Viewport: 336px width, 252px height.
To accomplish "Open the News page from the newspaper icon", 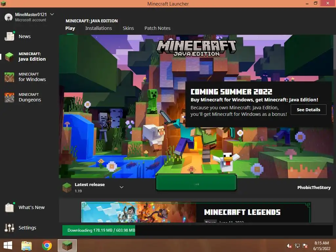I will coord(10,36).
